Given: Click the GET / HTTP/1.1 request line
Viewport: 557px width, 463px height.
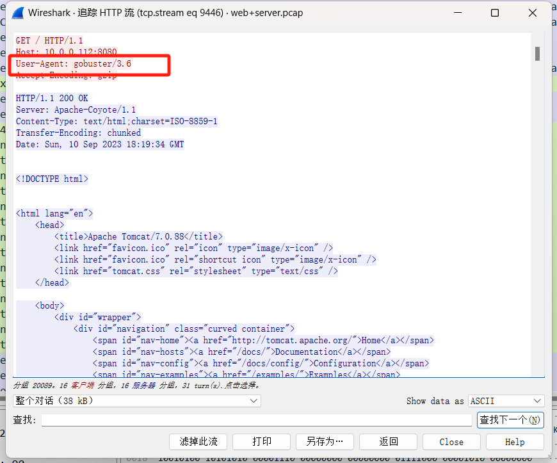Looking at the screenshot, I should click(49, 40).
